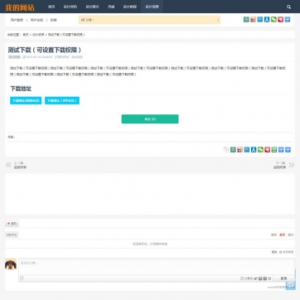
Task: Click the green like button in article
Action: click(150, 119)
